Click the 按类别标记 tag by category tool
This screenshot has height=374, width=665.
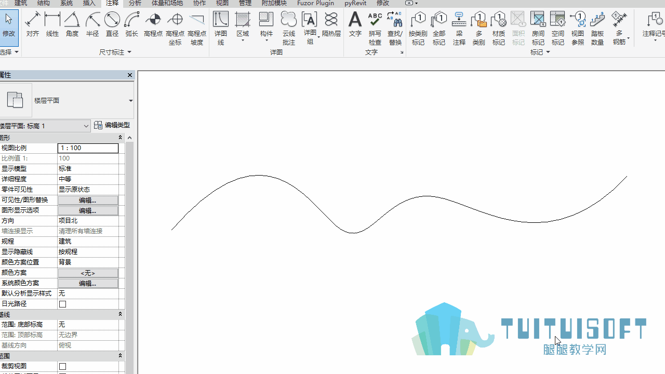pyautogui.click(x=418, y=29)
